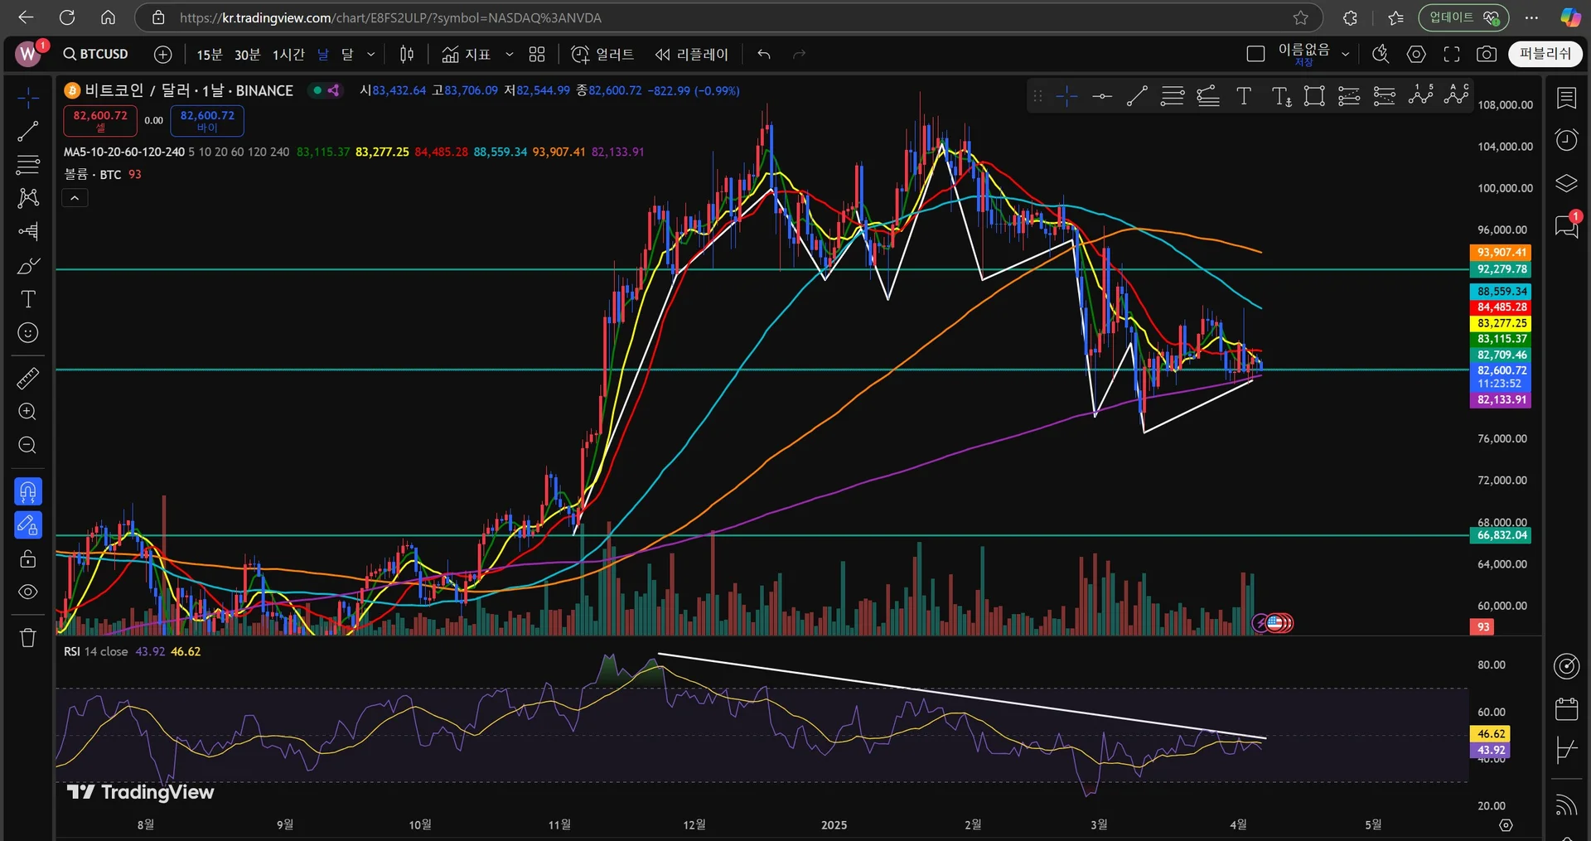
Task: Click the 퍼블리쉬 publish button
Action: coord(1545,54)
